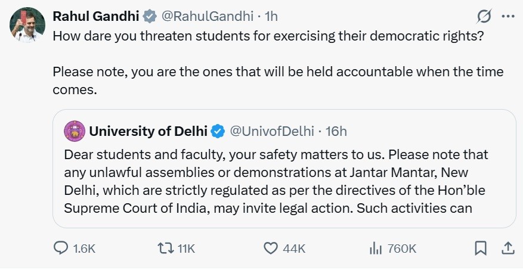
Task: Open the reply comment icon
Action: (x=61, y=249)
